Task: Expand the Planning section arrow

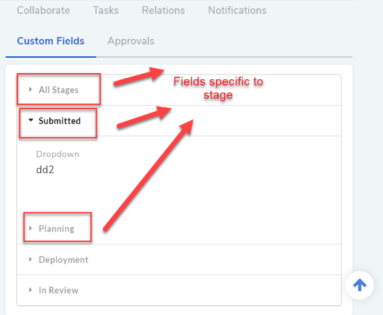Action: coord(31,228)
